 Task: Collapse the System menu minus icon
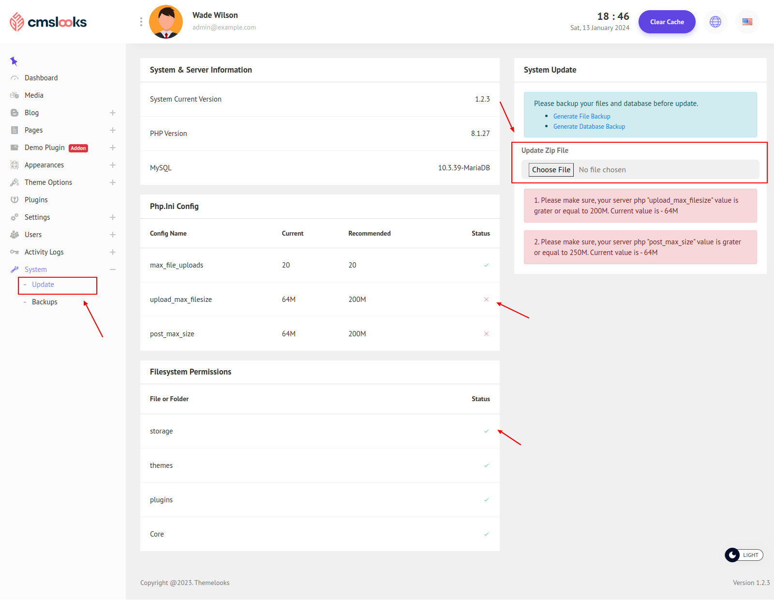[113, 270]
